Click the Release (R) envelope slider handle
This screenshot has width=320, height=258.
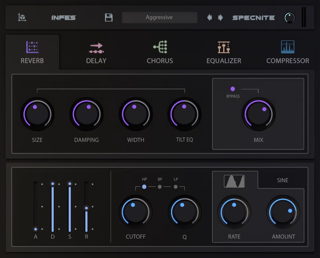(x=86, y=208)
